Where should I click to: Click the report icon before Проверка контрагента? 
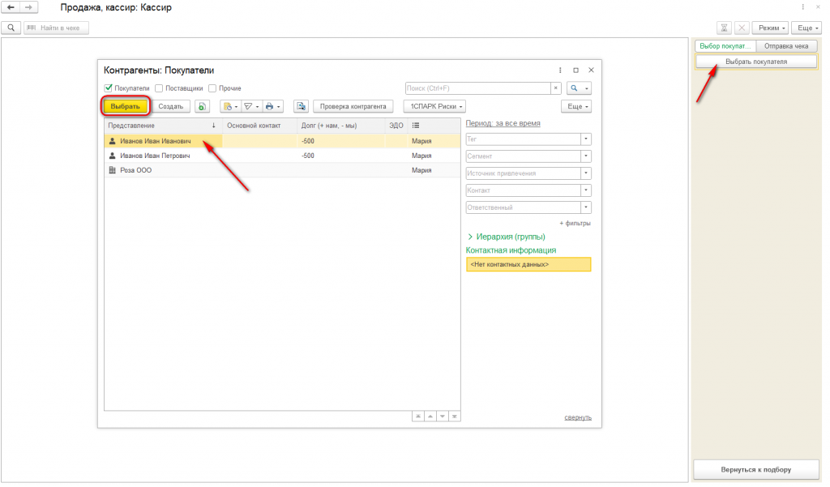[302, 106]
